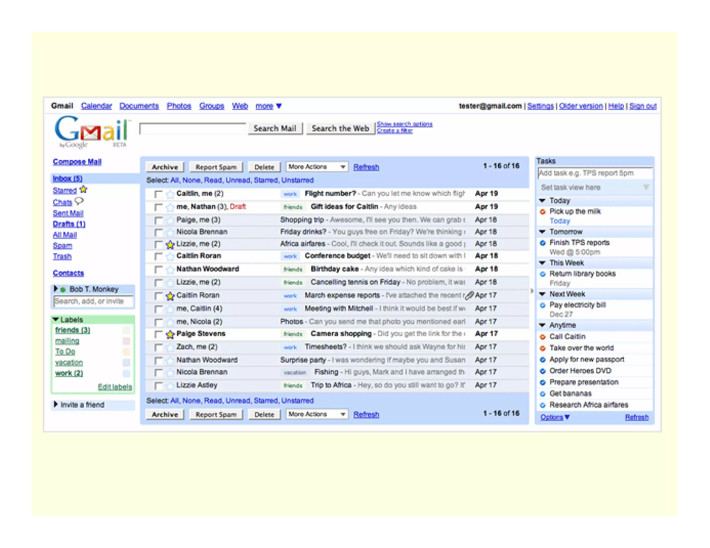Click the top Report Spam button
The image size is (710, 548).
216,167
